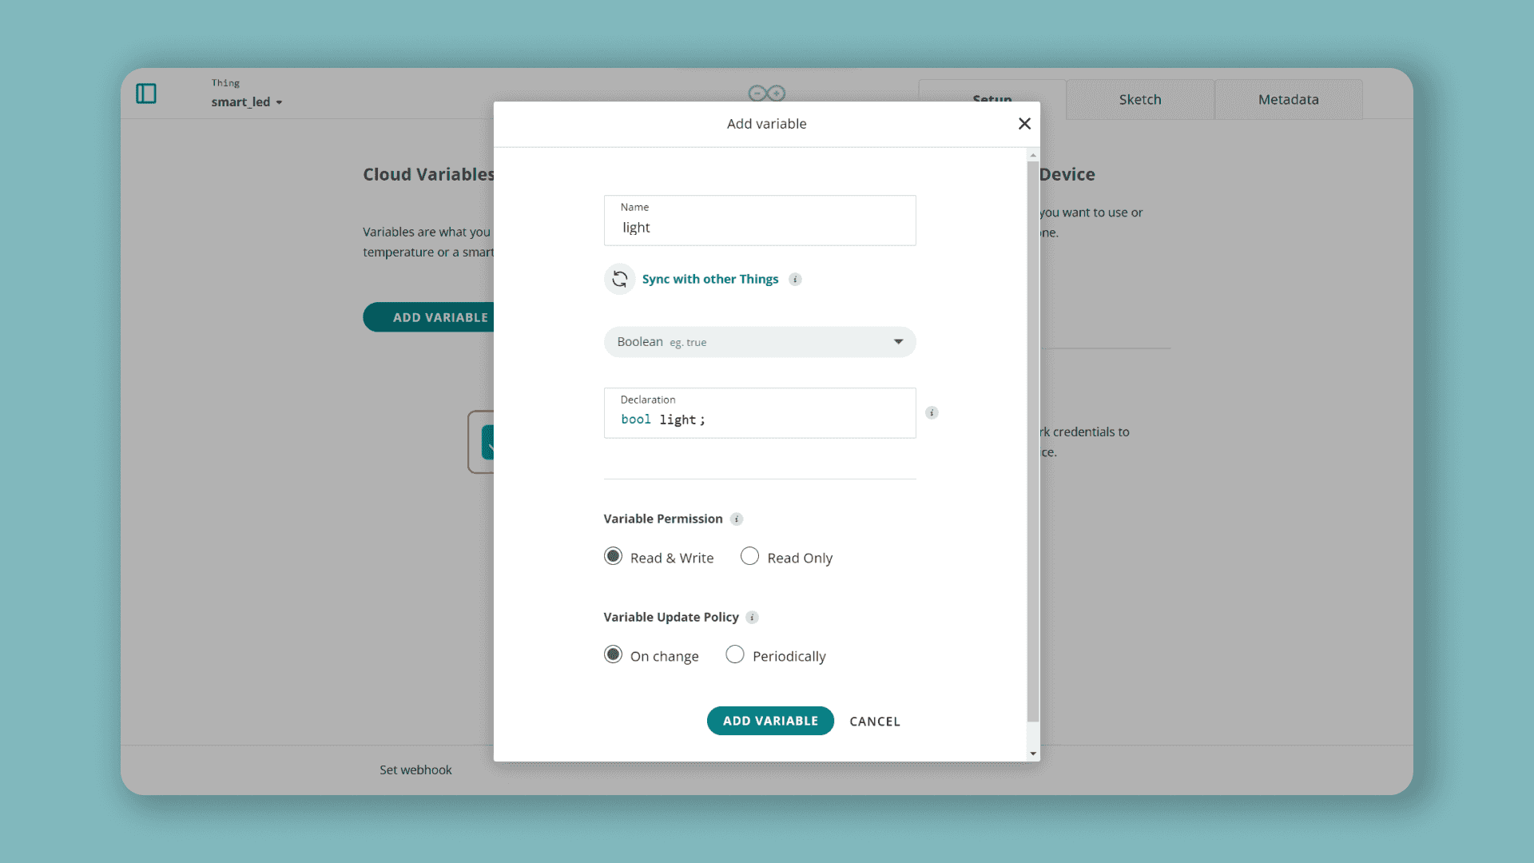Switch to the Sketch tab
Viewport: 1534px width, 863px height.
[x=1139, y=100]
